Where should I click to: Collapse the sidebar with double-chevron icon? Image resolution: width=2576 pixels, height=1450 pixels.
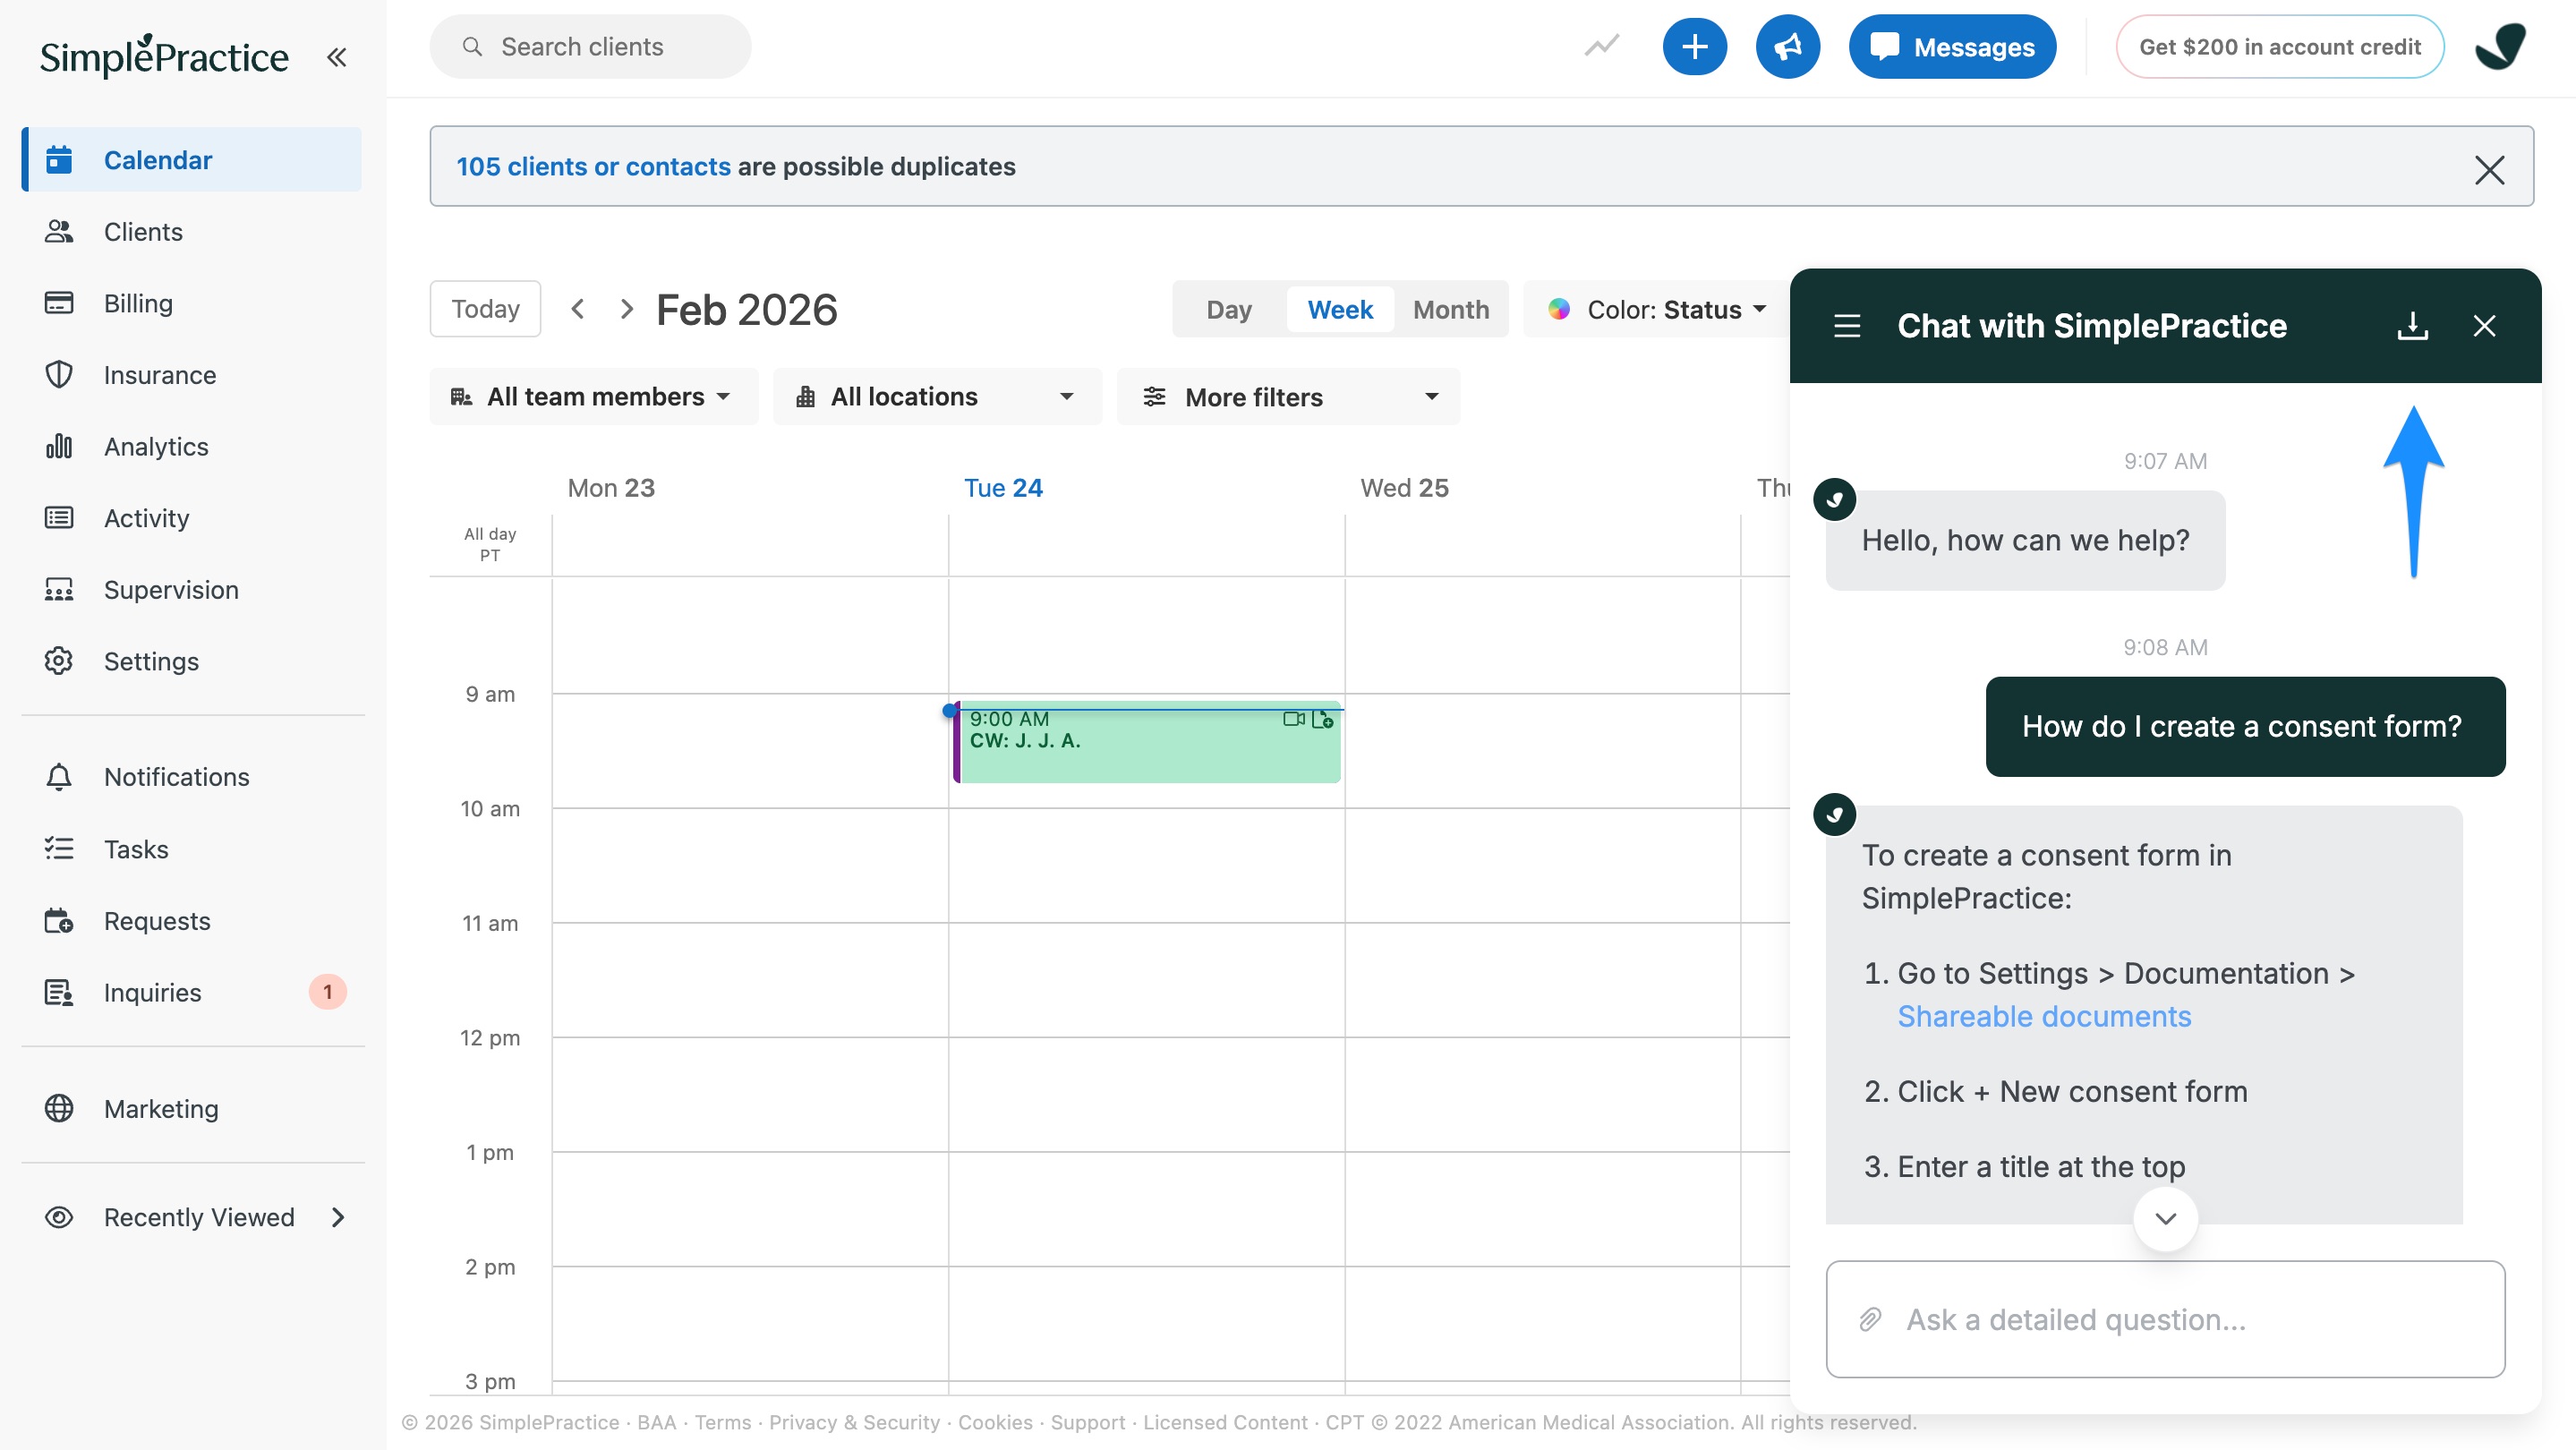pos(337,57)
